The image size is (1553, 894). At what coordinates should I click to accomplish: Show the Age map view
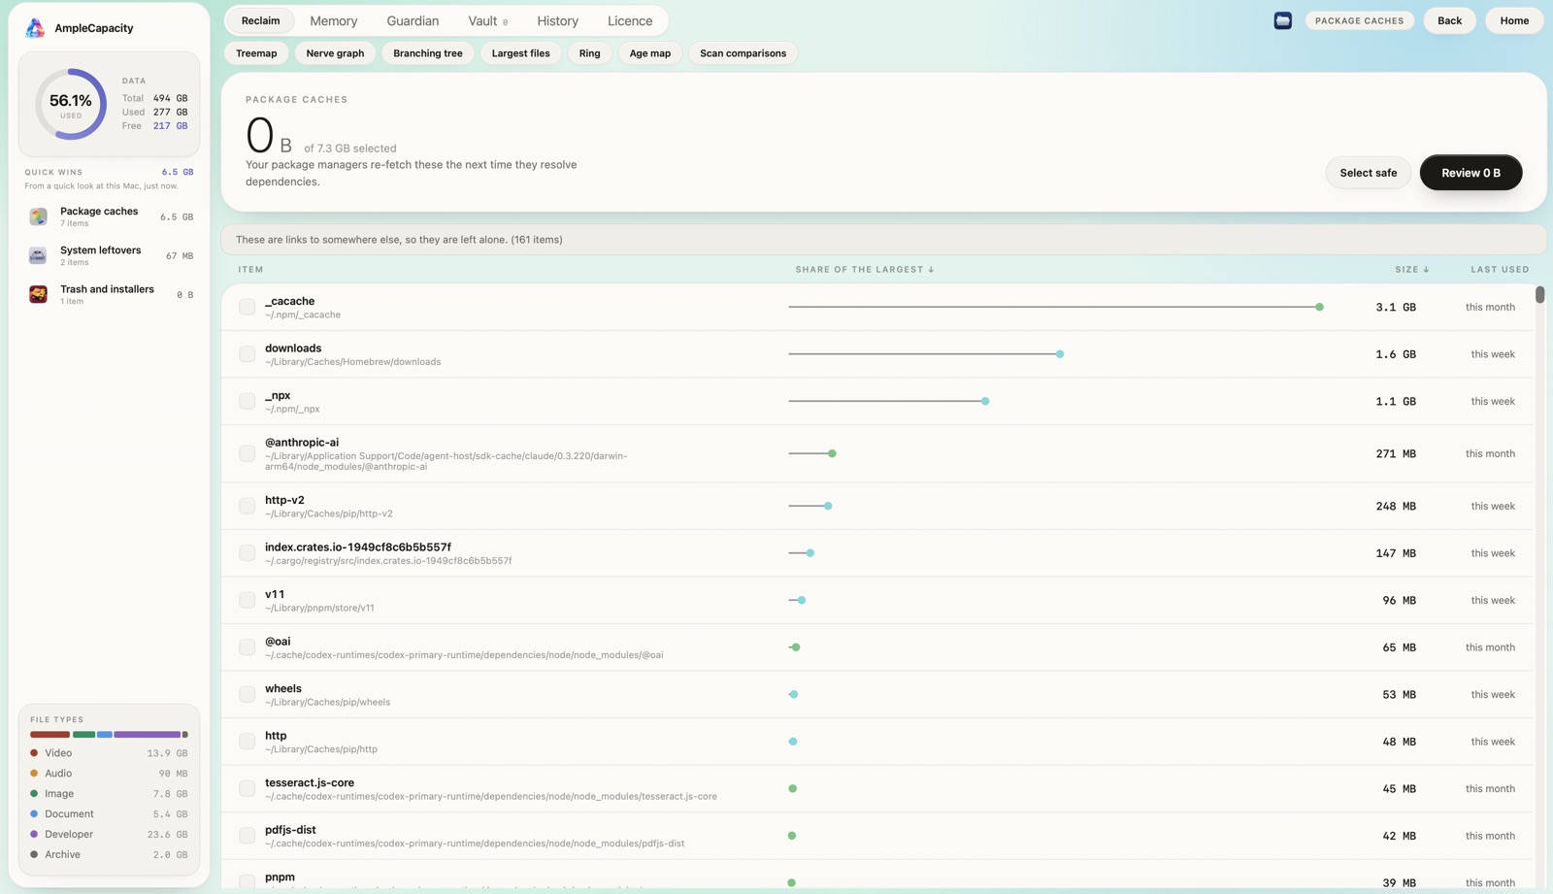pos(650,53)
